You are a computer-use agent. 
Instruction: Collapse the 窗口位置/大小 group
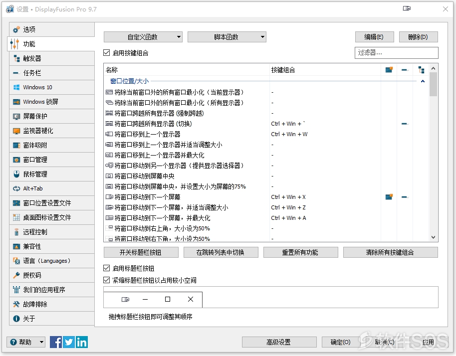[423, 81]
